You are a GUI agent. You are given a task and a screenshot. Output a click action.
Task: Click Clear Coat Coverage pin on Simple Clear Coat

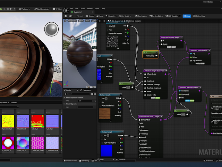145,85
